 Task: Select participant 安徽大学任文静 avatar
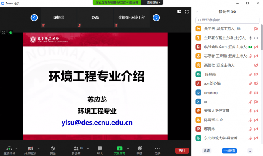198,111
